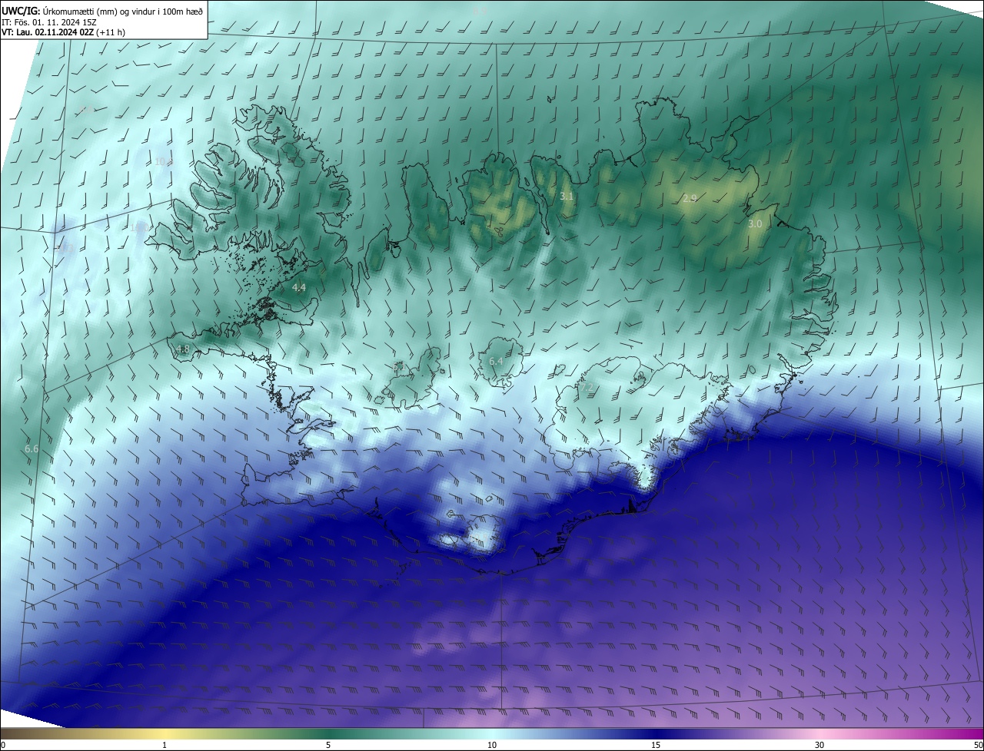Click the '10.6' precipitation value on the map
This screenshot has width=984, height=751.
pos(164,161)
